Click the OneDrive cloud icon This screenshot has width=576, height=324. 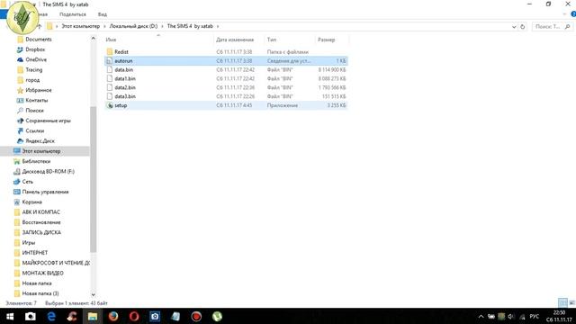[x=20, y=59]
